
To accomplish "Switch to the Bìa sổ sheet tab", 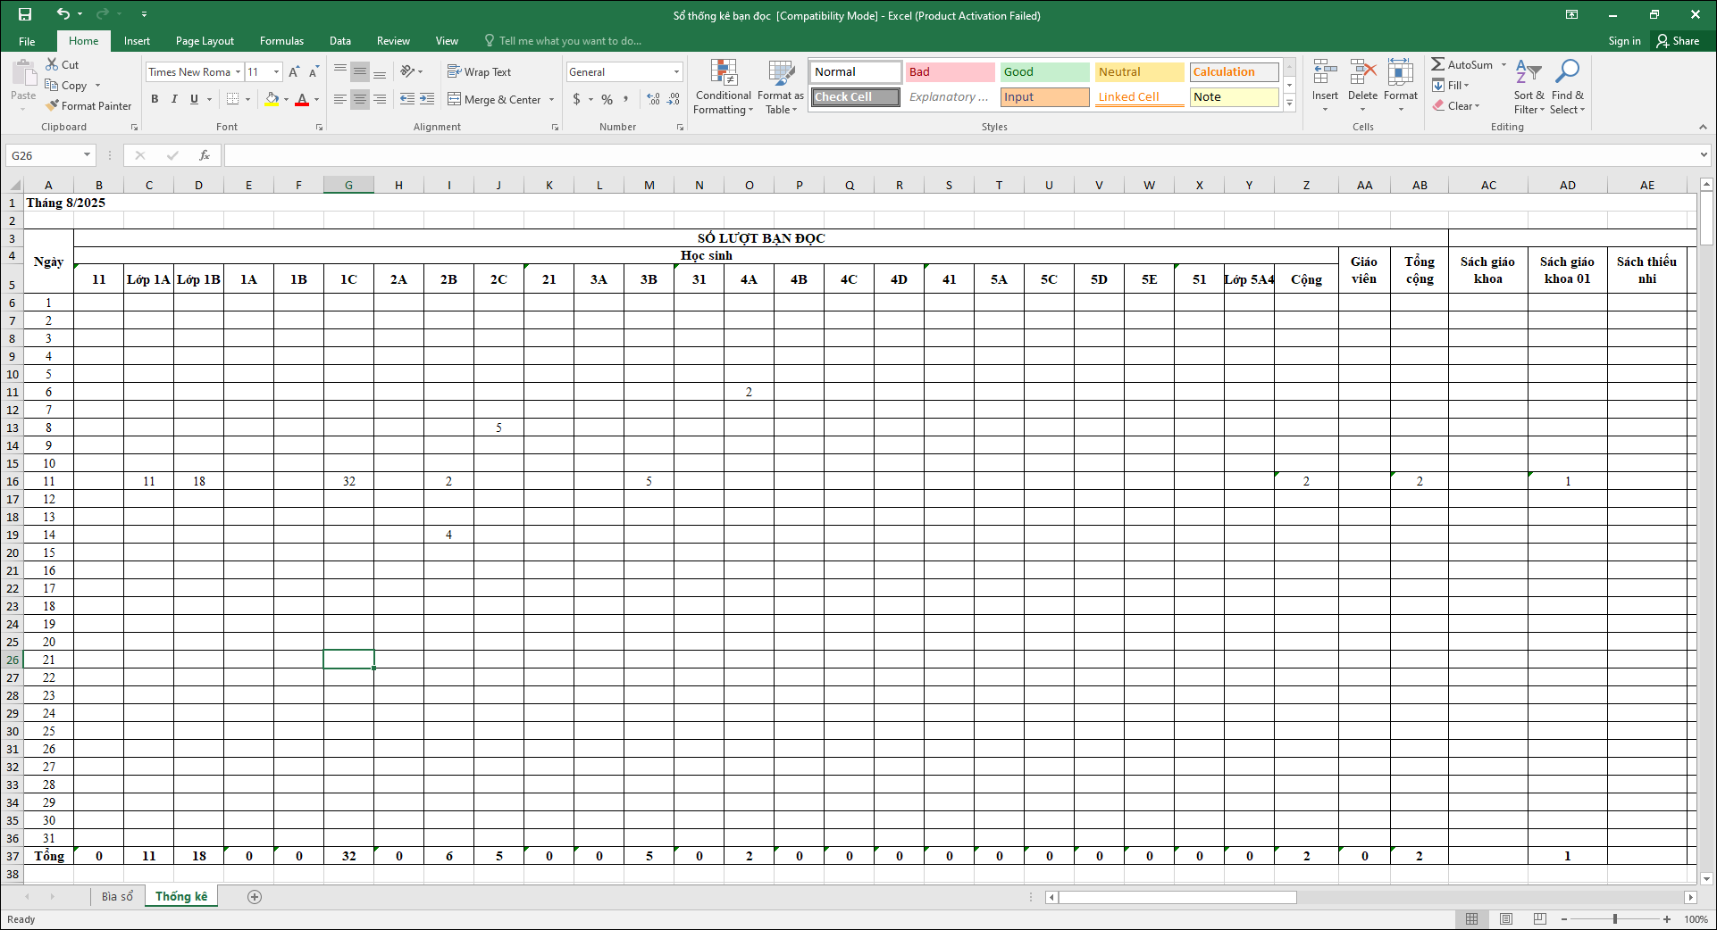I will (117, 897).
